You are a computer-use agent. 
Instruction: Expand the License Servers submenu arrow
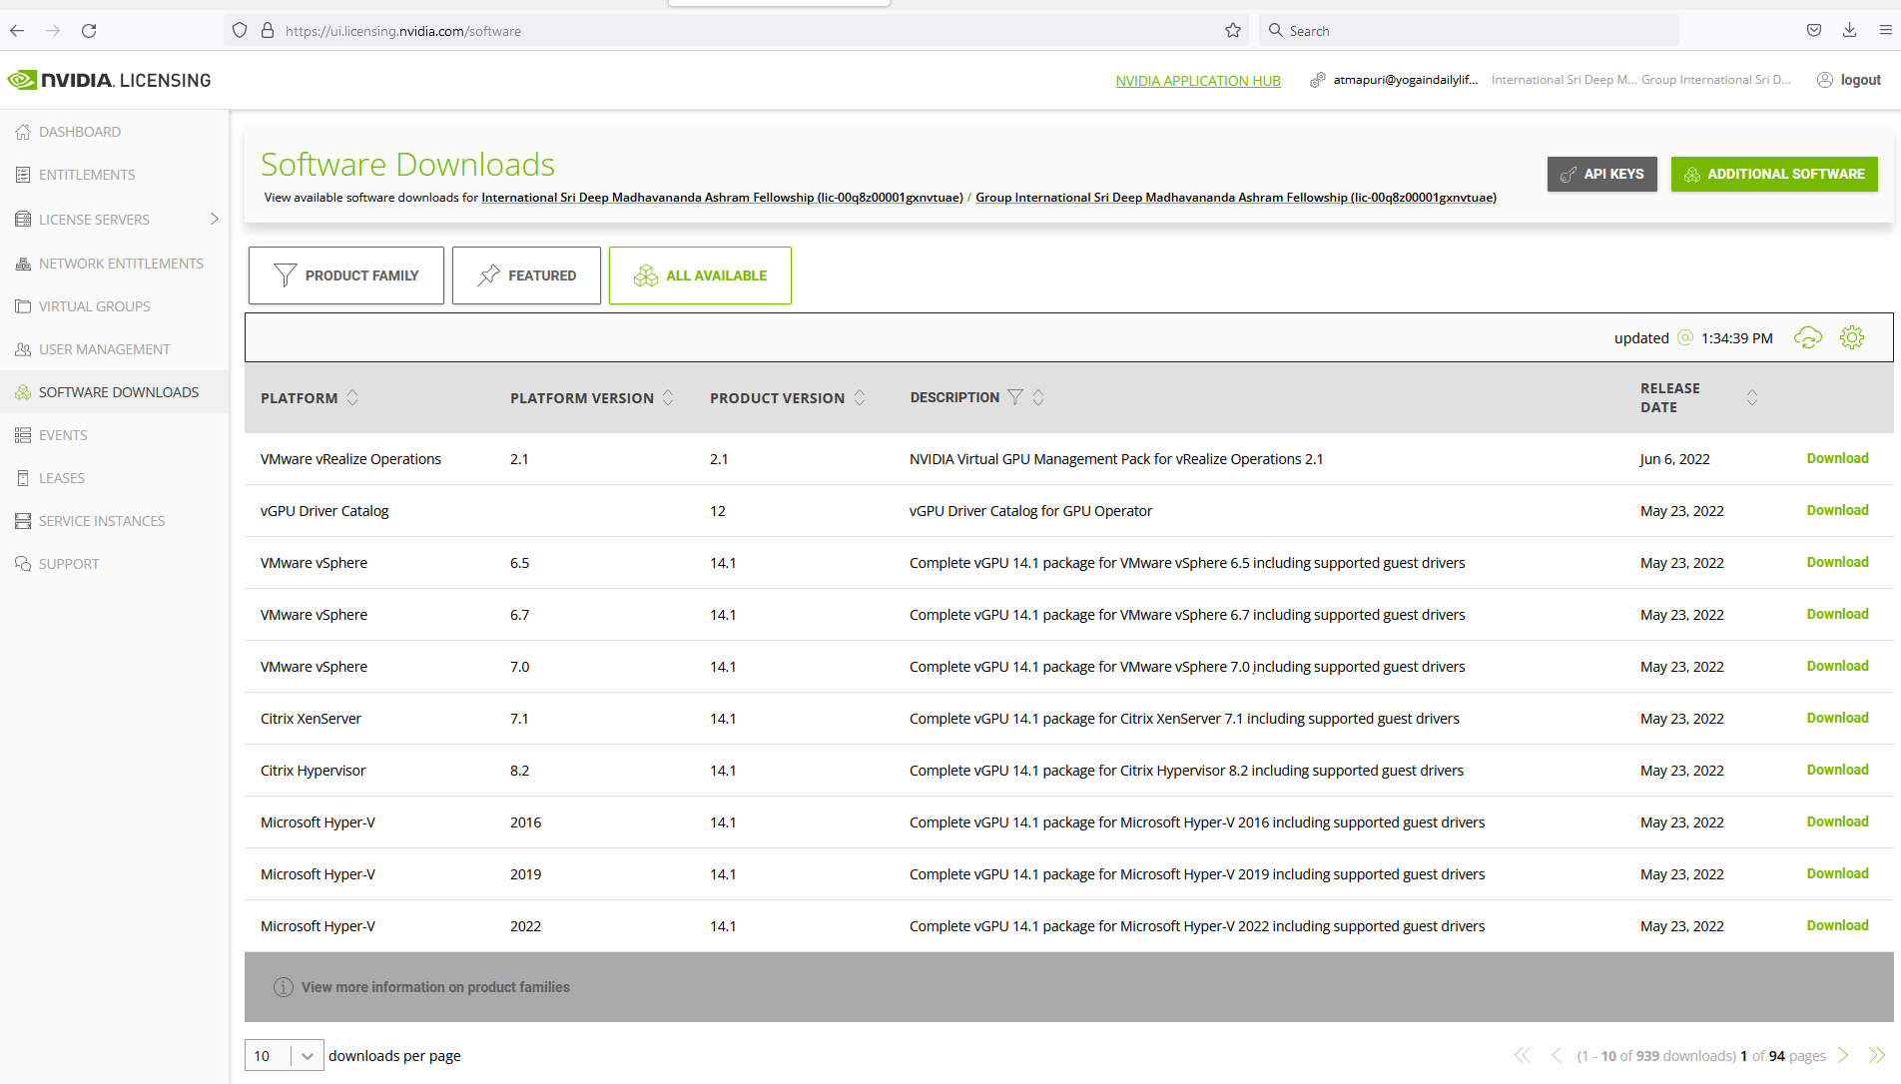coord(214,219)
